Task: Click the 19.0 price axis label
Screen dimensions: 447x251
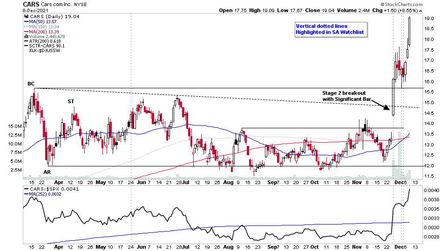Action: coord(429,18)
